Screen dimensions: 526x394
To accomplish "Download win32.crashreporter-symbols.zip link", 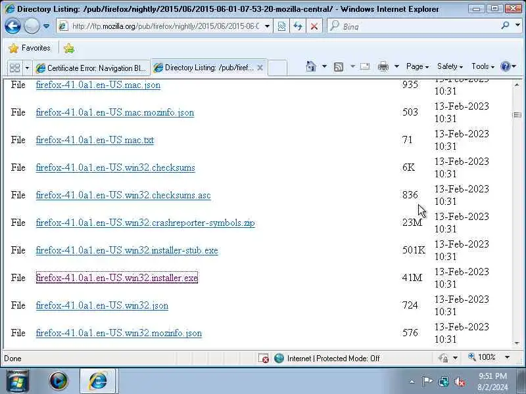I will [x=145, y=223].
